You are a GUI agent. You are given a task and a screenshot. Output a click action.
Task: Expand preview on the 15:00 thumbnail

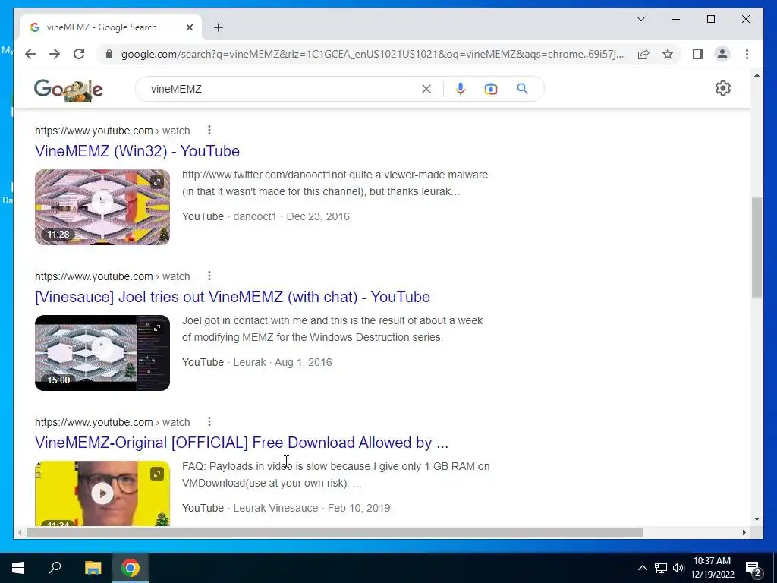(x=156, y=328)
